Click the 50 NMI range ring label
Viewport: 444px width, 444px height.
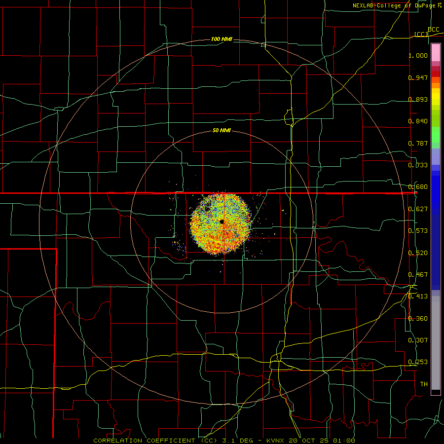pyautogui.click(x=222, y=130)
